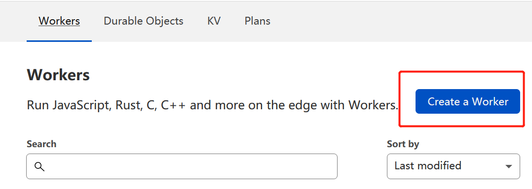Click the Sort by caret arrow
The height and width of the screenshot is (189, 532).
(x=508, y=166)
